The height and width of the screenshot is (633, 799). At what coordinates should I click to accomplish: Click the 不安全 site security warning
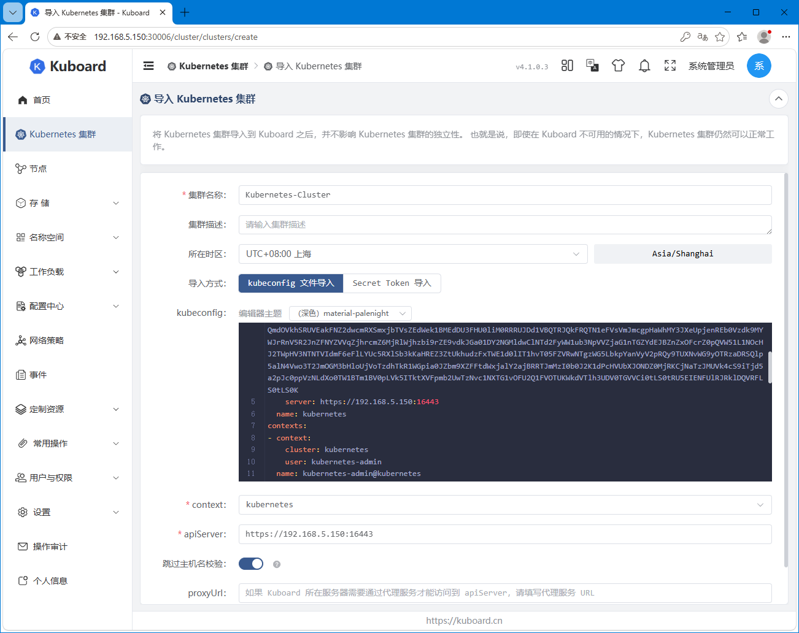coord(70,37)
